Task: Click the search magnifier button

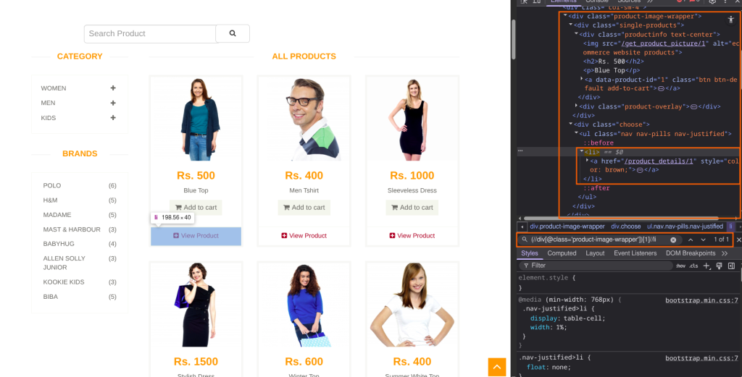Action: click(233, 33)
